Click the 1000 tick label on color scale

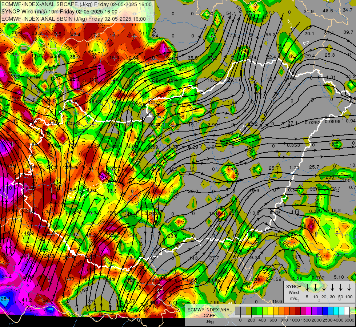point(295,320)
